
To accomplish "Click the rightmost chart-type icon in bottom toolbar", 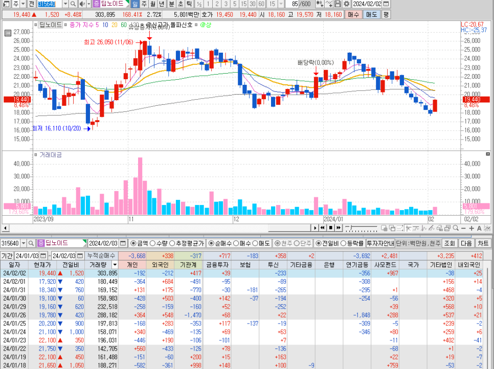I will click(x=487, y=228).
